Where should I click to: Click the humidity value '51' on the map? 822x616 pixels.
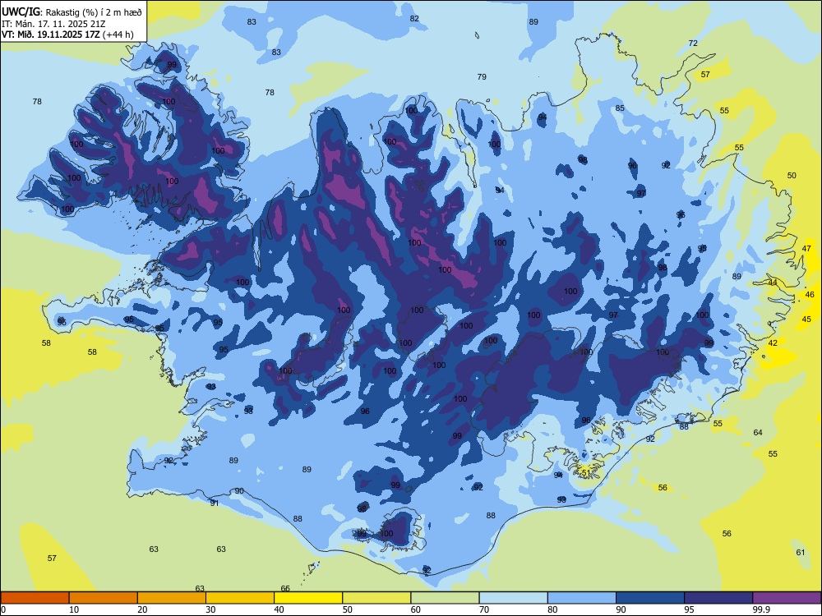point(586,472)
